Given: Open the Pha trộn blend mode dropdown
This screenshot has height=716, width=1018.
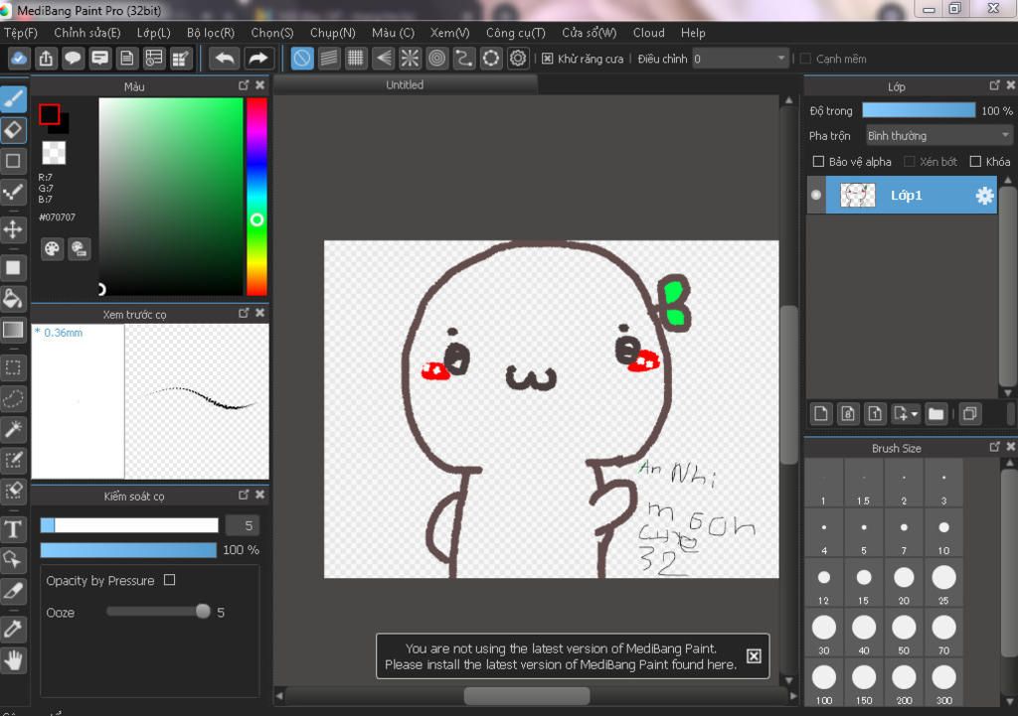Looking at the screenshot, I should tap(938, 135).
